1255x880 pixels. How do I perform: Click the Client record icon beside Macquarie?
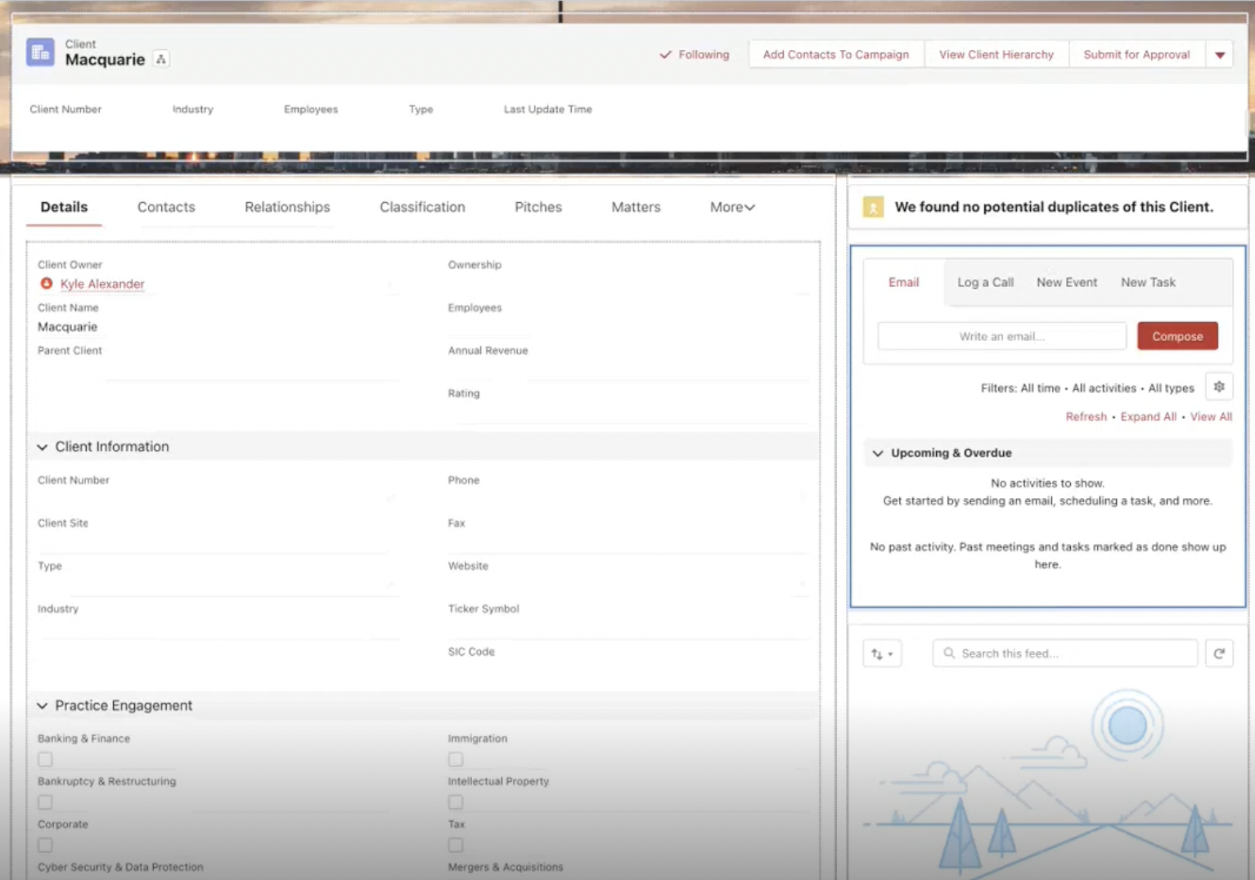point(40,52)
